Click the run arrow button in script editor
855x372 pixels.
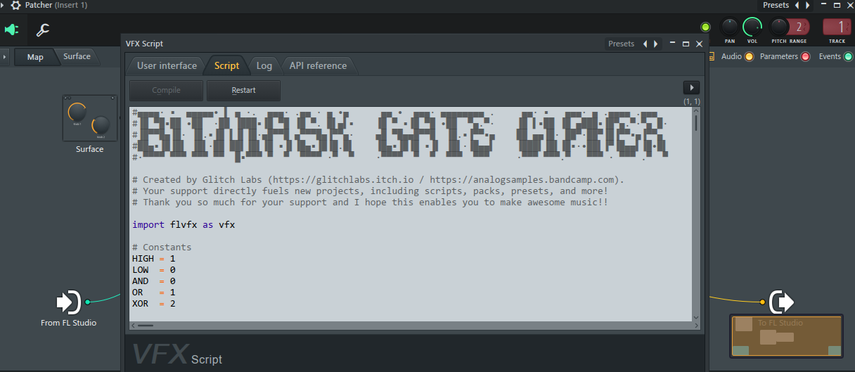[690, 88]
